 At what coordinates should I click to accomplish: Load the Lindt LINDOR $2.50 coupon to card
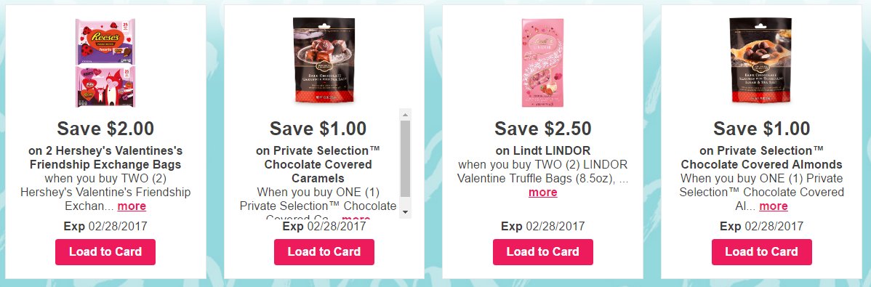542,252
